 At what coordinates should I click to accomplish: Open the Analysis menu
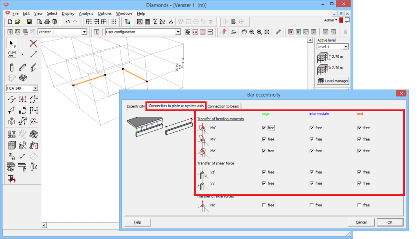tap(86, 13)
